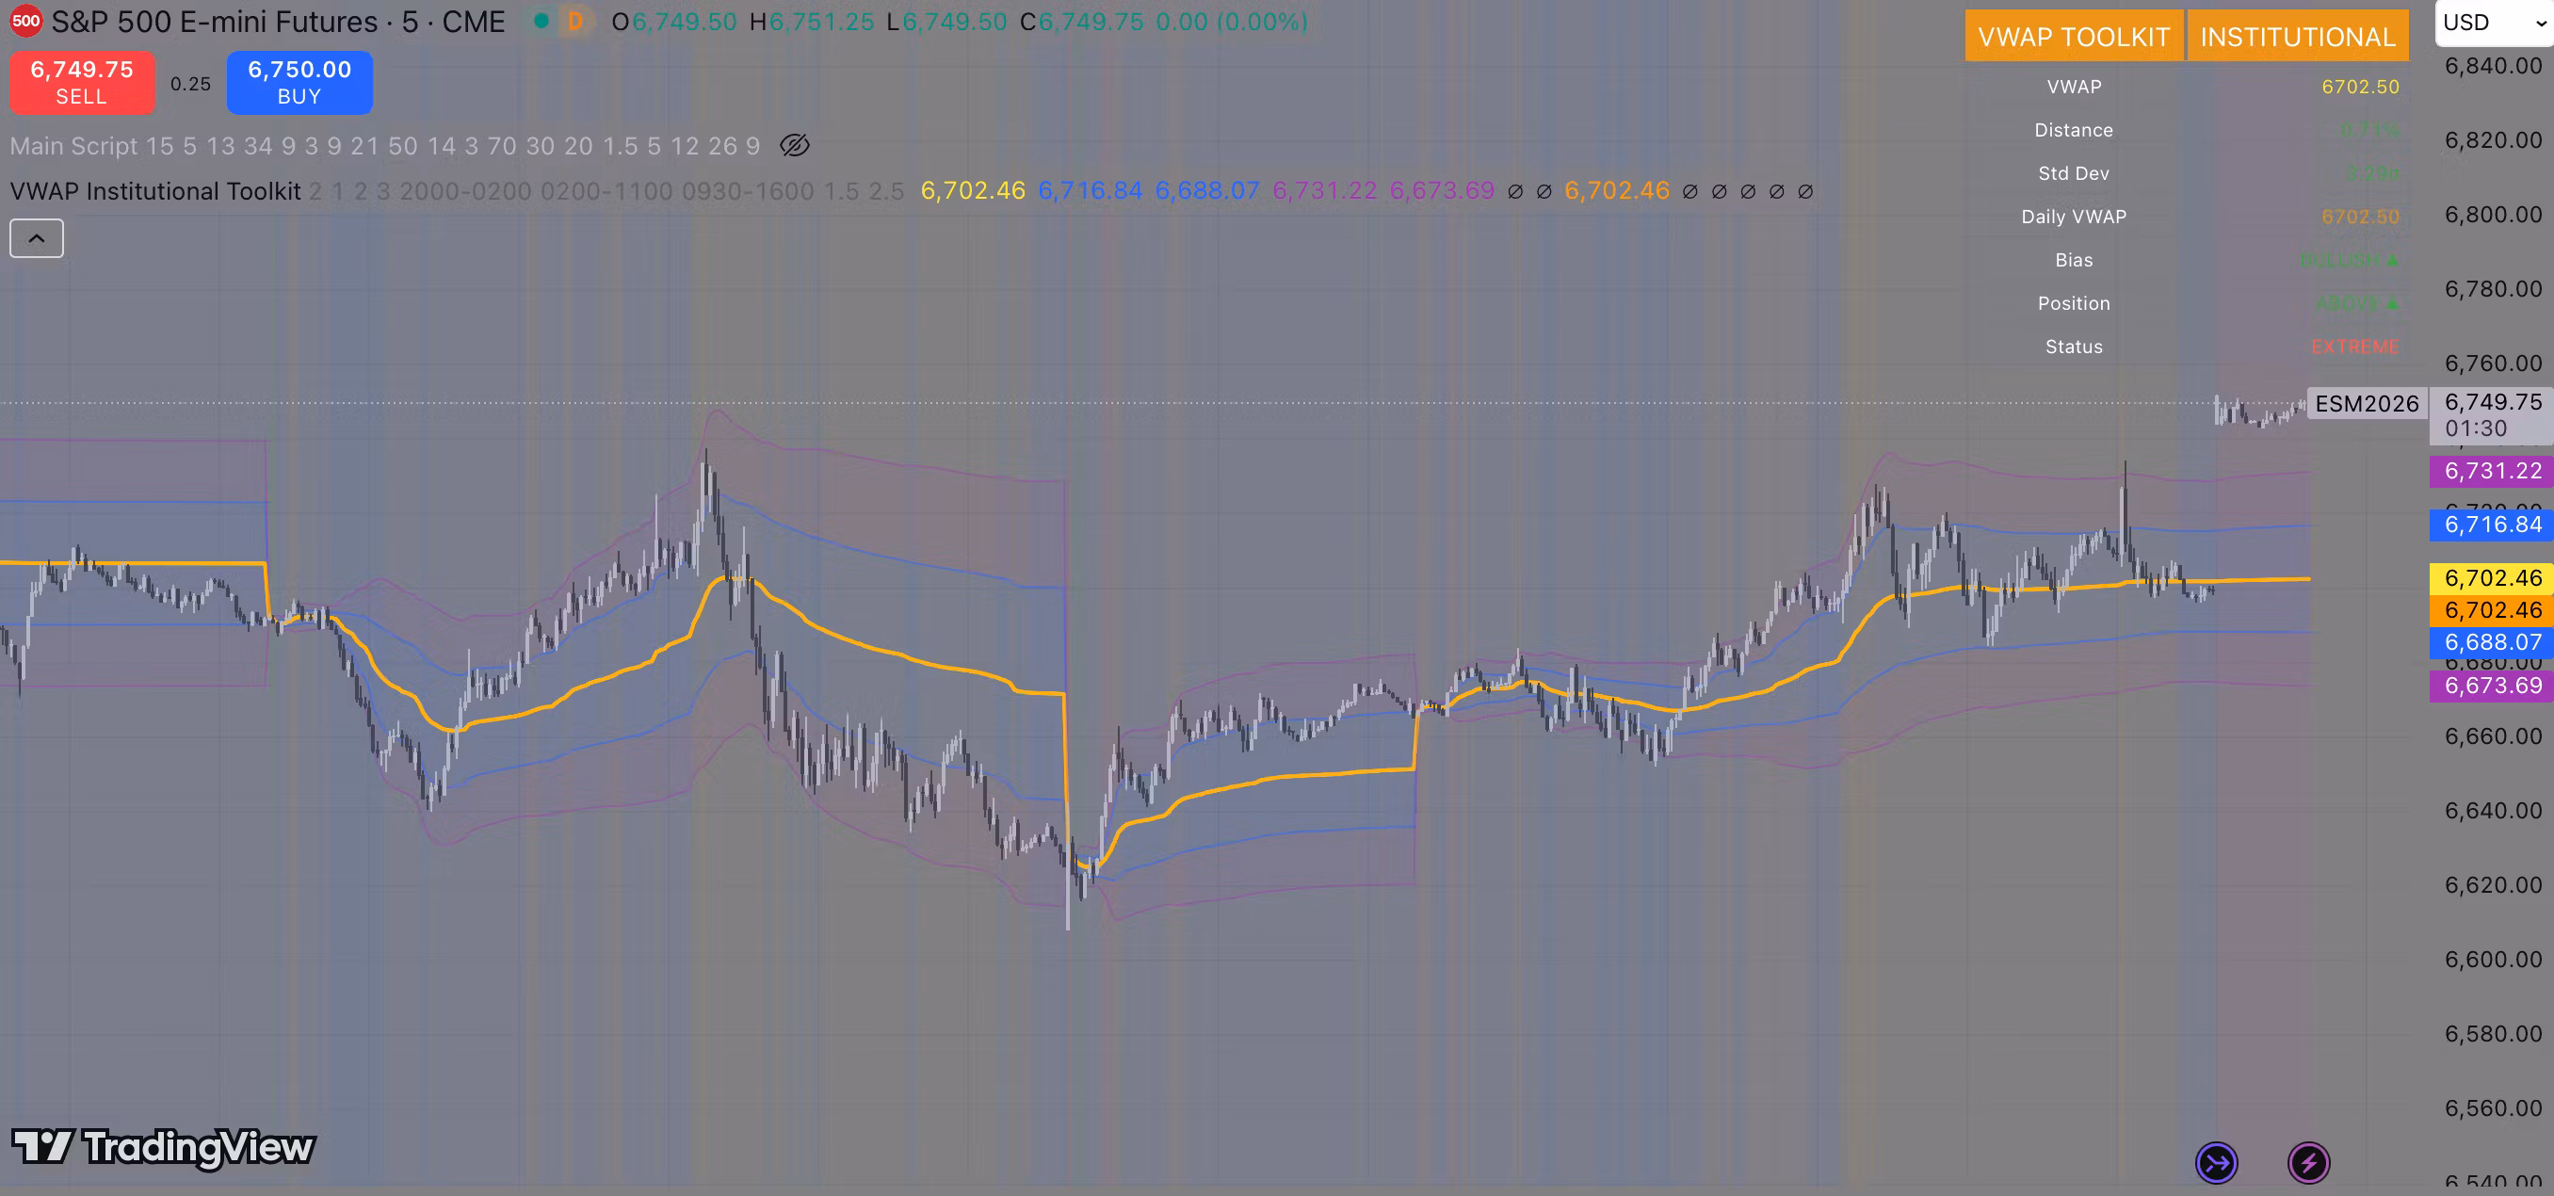Click the blue circular arrow icon at chart bottom

(x=2216, y=1162)
